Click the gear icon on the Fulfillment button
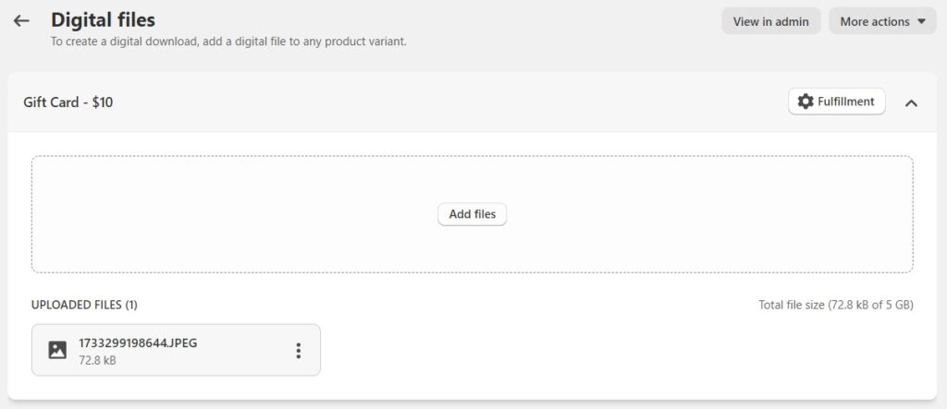 806,102
